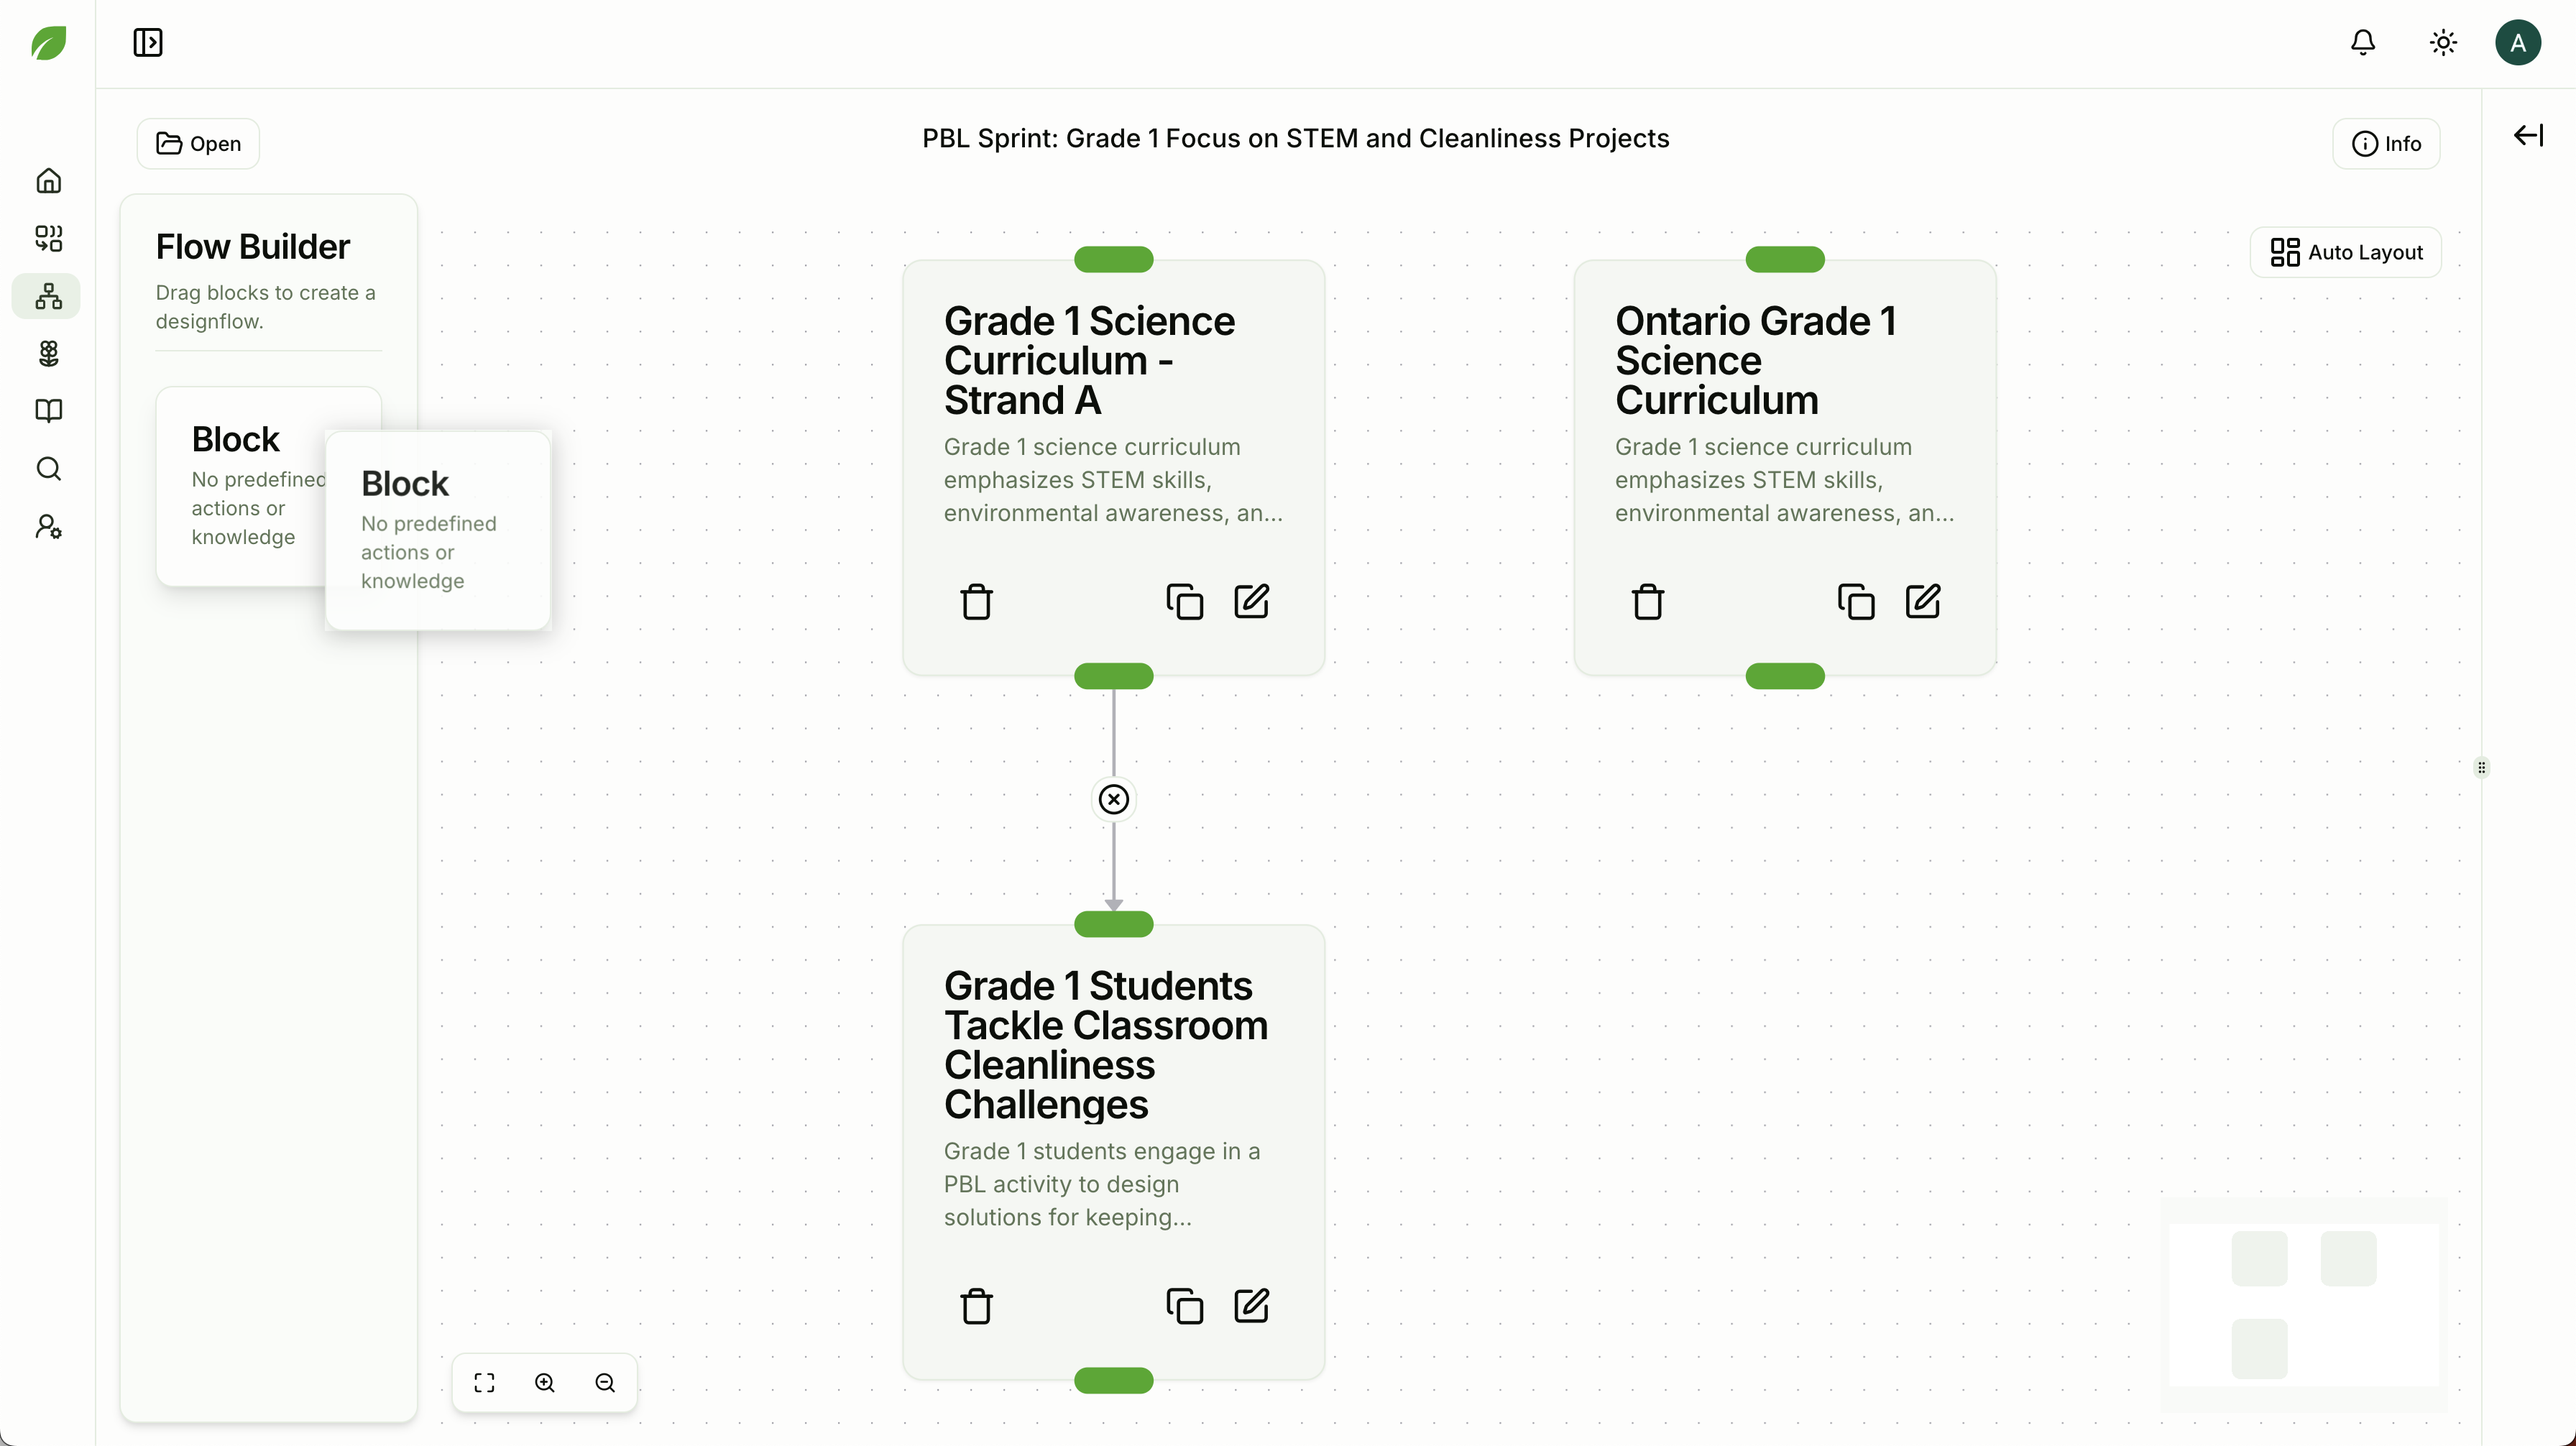This screenshot has width=2576, height=1446.
Task: Duplicate the Ontario Grade 1 Science block
Action: tap(1856, 602)
